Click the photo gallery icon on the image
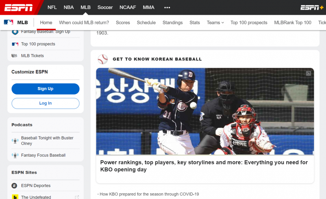 point(308,73)
